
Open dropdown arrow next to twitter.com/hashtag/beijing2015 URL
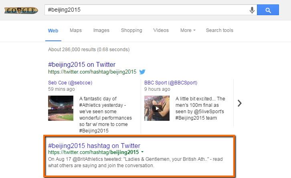pos(142,152)
